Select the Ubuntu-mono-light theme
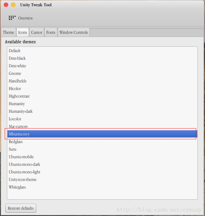Screen dimensions: 205x216 tap(102, 172)
